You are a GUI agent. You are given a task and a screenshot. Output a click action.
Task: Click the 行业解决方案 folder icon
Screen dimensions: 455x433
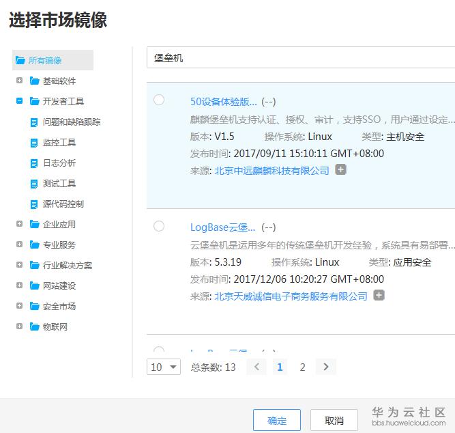[34, 265]
